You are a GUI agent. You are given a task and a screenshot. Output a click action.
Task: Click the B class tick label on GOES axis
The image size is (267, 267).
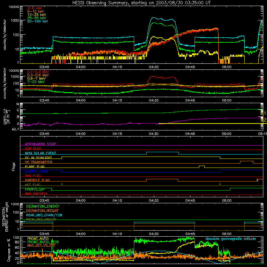click(18, 117)
